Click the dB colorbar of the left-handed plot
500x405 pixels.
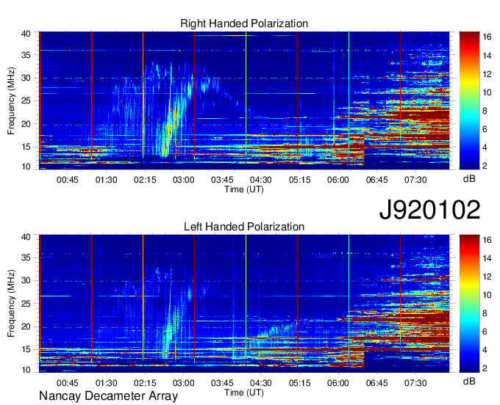[469, 304]
